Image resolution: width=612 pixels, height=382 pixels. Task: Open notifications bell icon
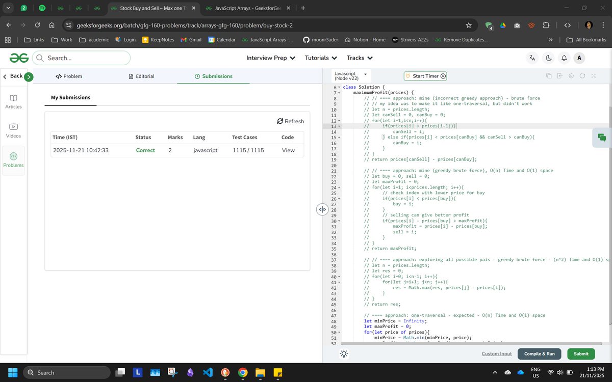tap(564, 58)
